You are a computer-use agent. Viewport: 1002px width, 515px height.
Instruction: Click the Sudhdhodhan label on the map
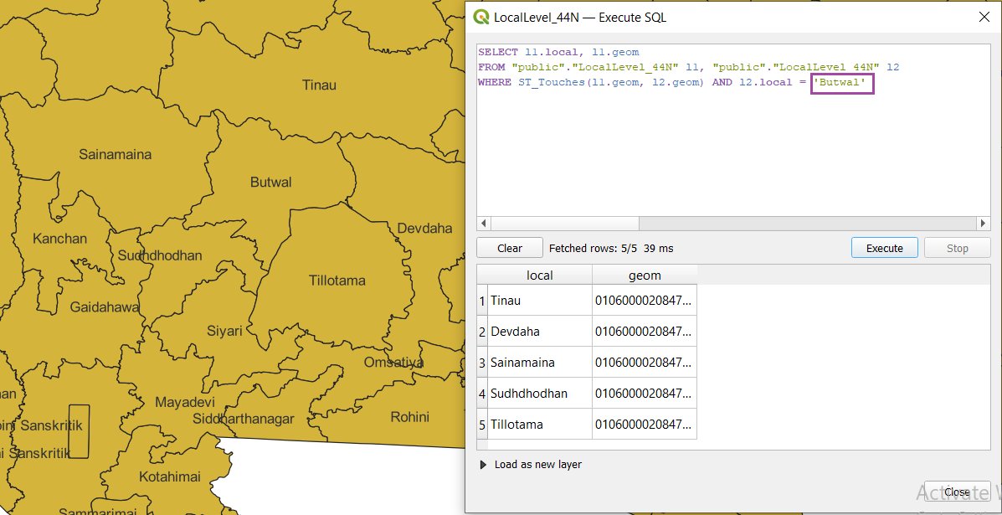160,255
